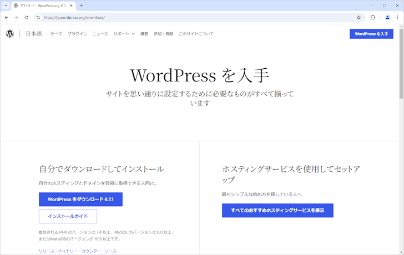Open the Extensions puzzle icon
The image size is (404, 255).
(373, 18)
